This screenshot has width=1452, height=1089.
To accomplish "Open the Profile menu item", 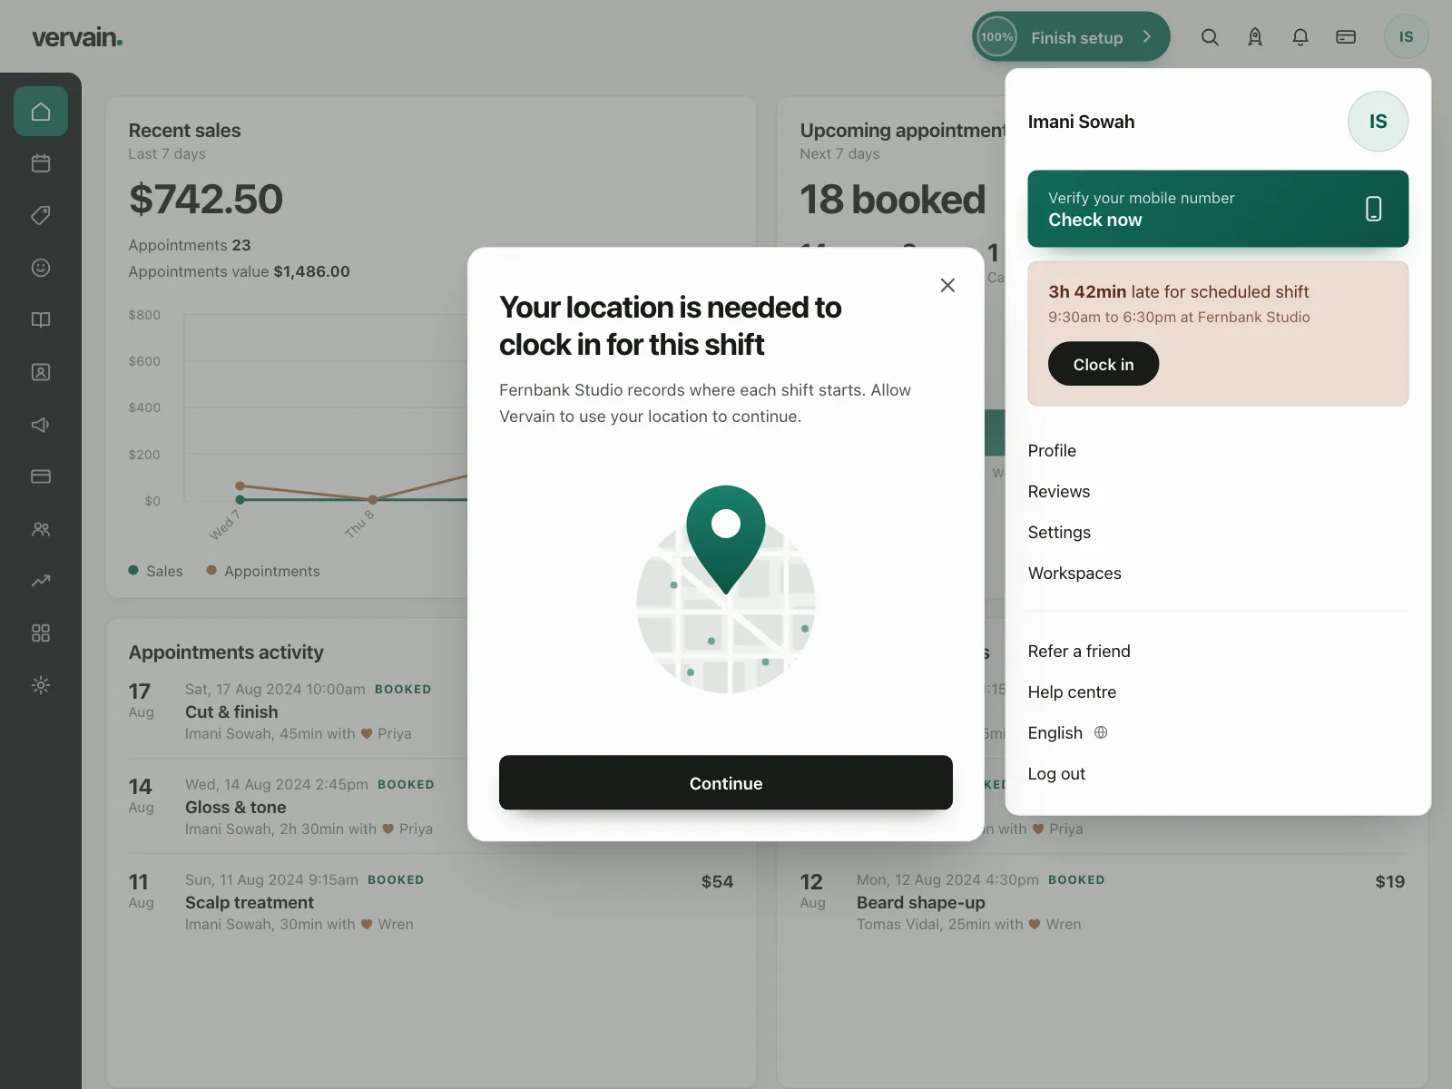I will coord(1052,451).
